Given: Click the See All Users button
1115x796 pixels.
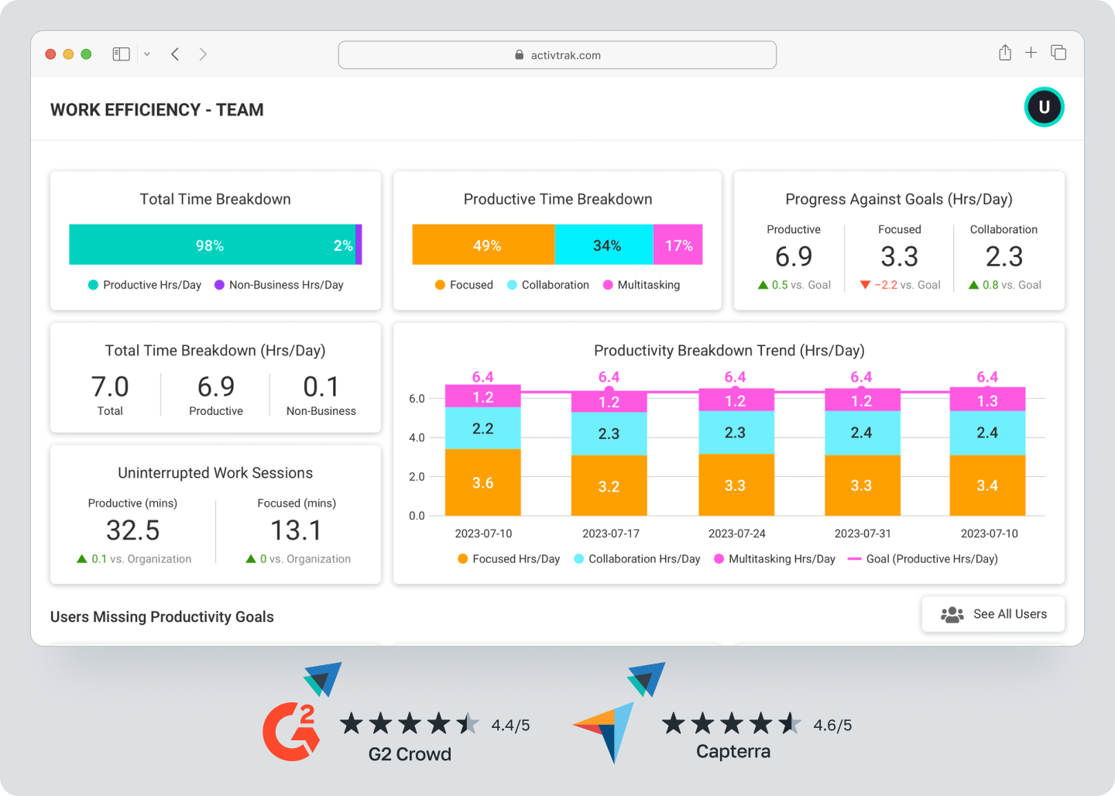Looking at the screenshot, I should pos(993,614).
